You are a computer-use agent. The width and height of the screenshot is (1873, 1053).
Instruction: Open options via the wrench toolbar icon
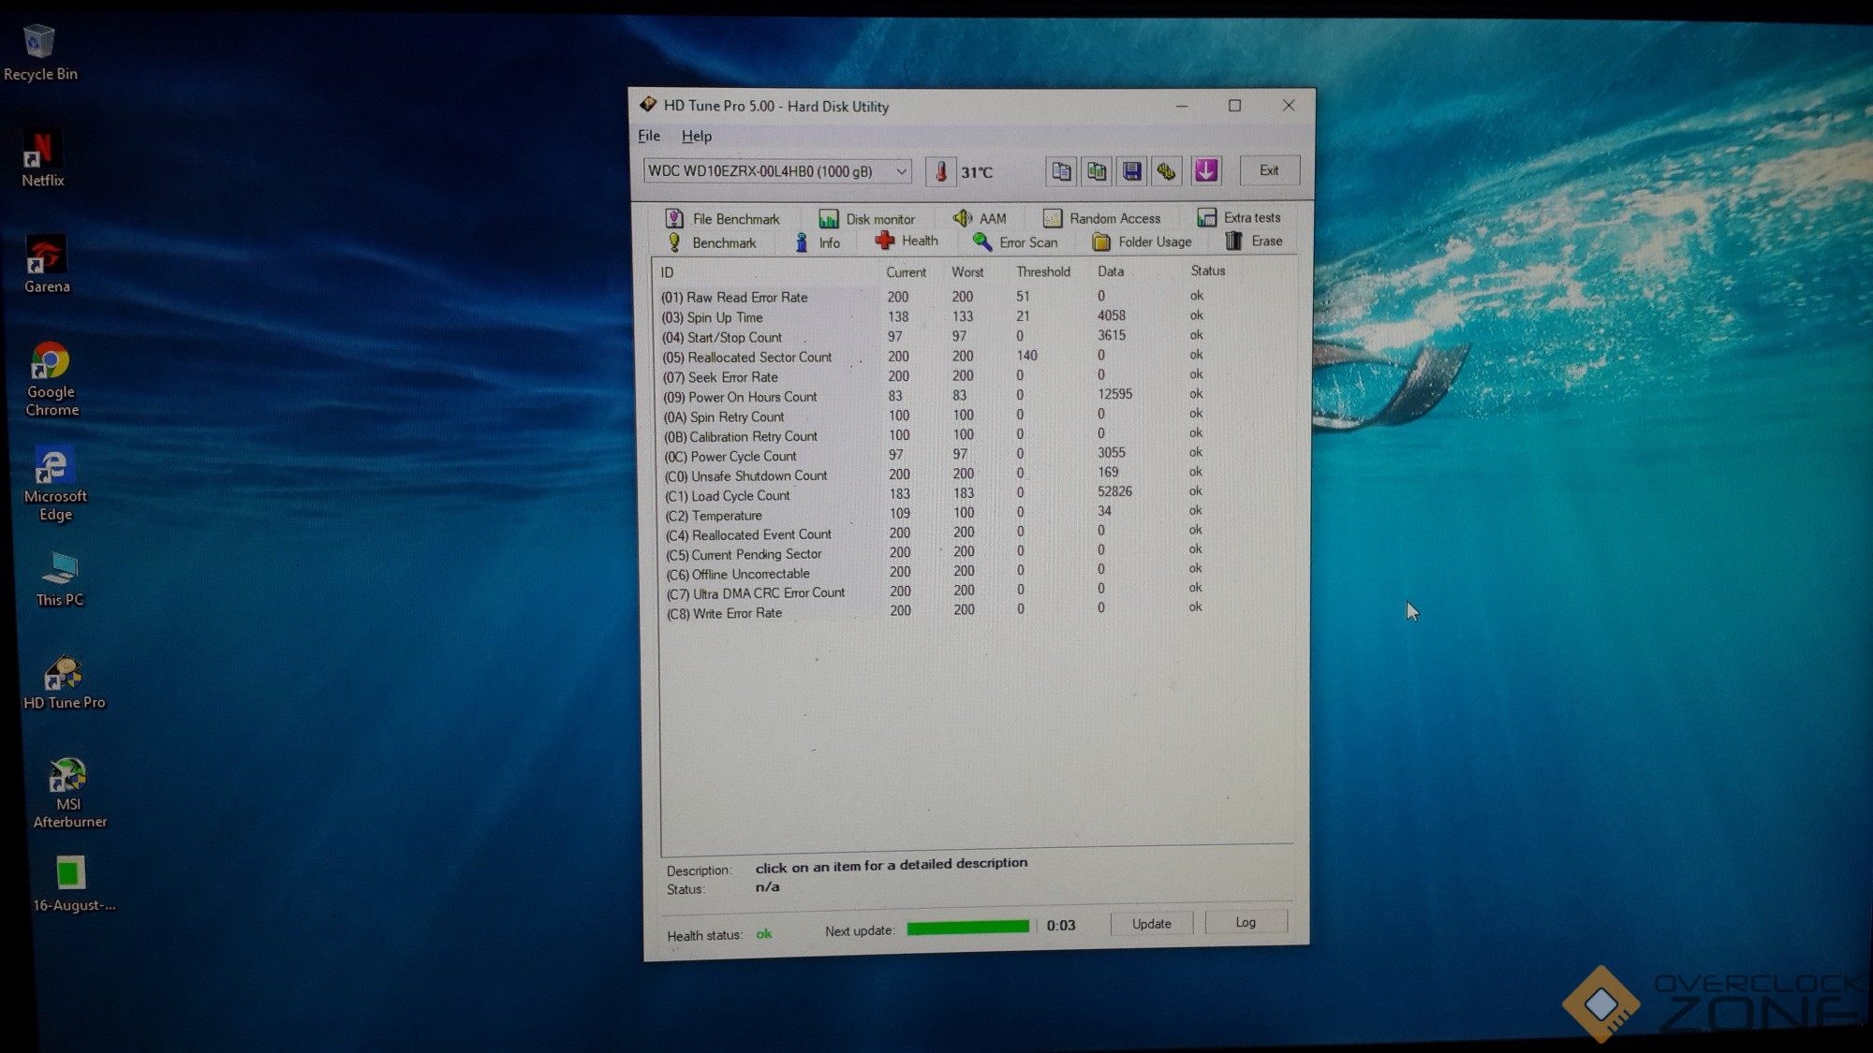1166,171
